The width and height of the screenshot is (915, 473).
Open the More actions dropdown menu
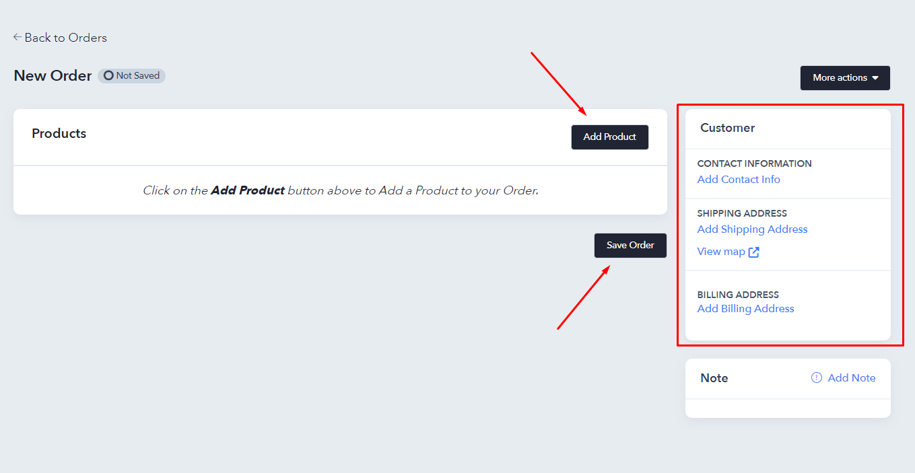point(845,77)
